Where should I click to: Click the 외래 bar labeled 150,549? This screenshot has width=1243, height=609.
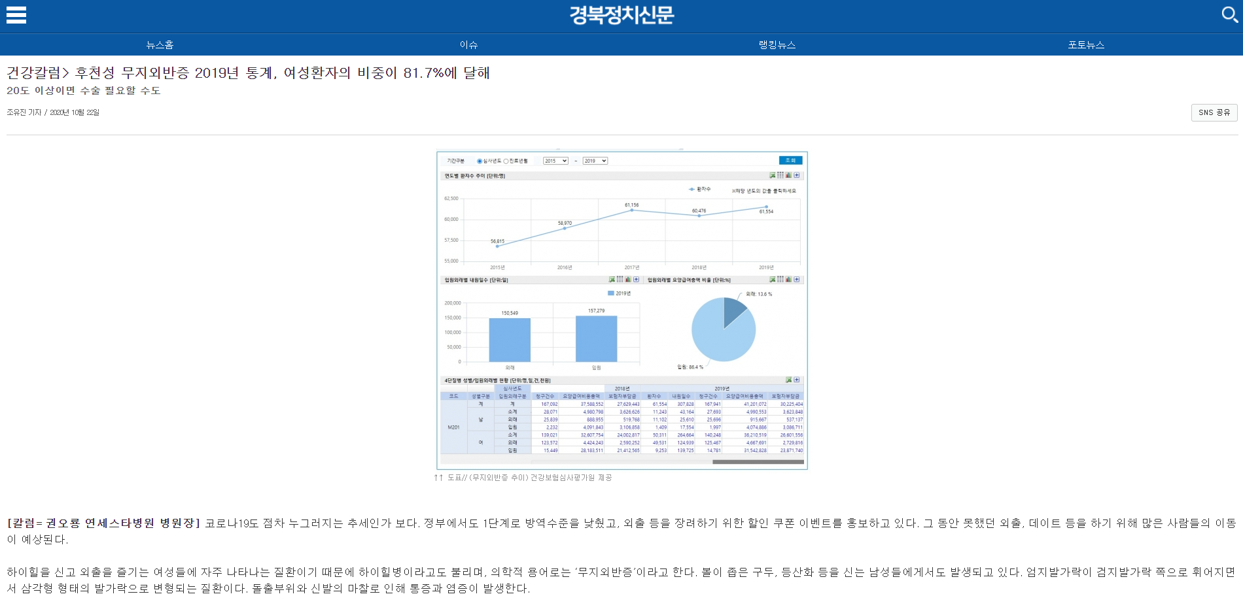[x=510, y=340]
